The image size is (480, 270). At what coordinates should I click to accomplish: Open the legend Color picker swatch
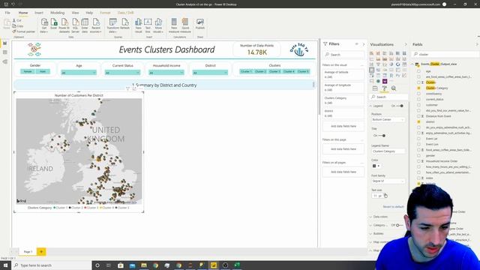pos(376,166)
